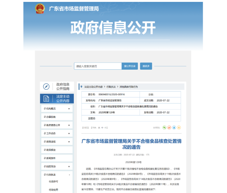This screenshot has height=193, width=227.
Task: Share the article to Weibo
Action: (169, 127)
